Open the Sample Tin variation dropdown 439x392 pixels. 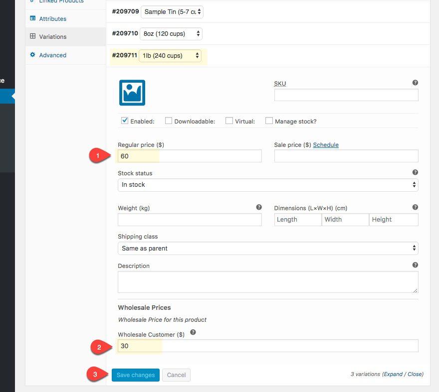[x=172, y=12]
